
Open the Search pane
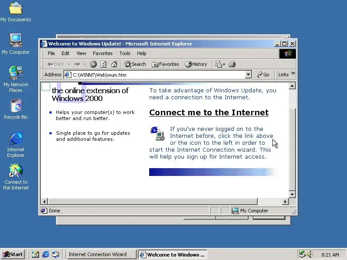[135, 64]
